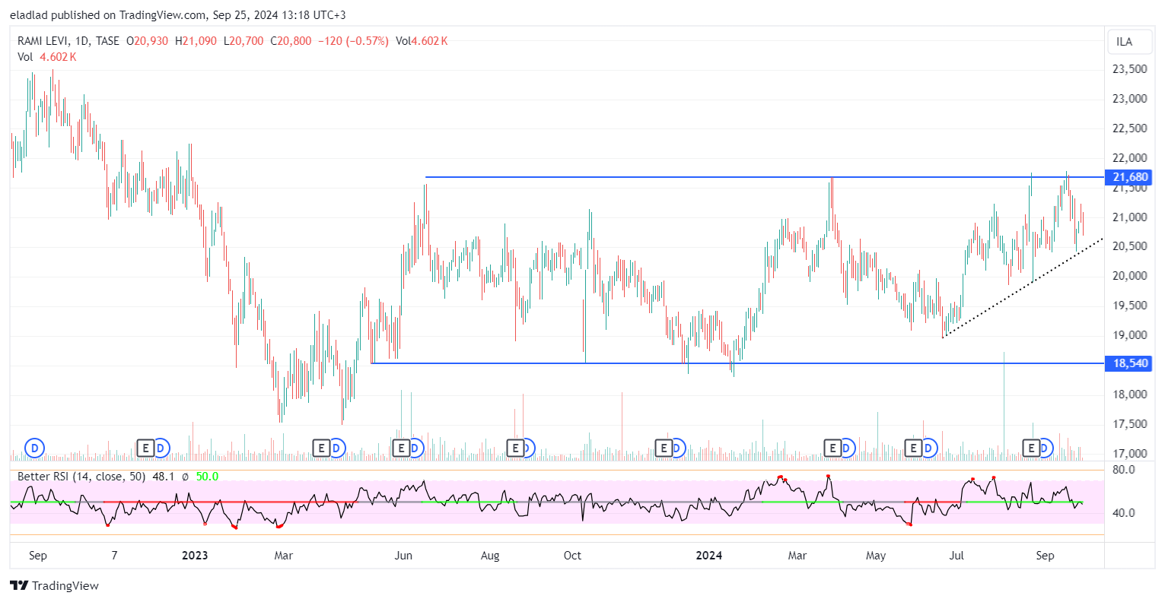Click the dividend marker near September 2022
1165x602 pixels.
(x=34, y=448)
